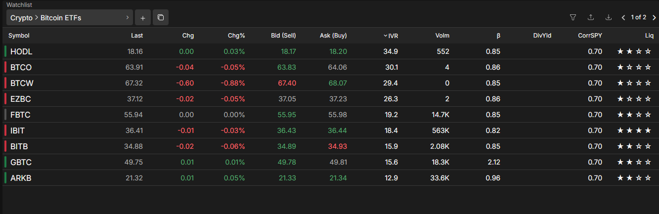Click the IBIT liquidity star rating
Screen dimensions: 659x214
(x=634, y=130)
